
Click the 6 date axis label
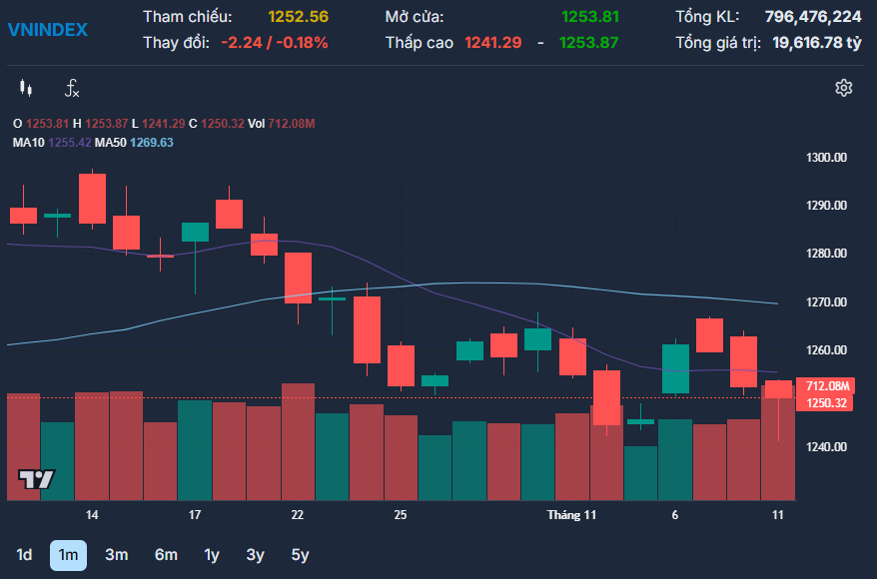coord(675,515)
